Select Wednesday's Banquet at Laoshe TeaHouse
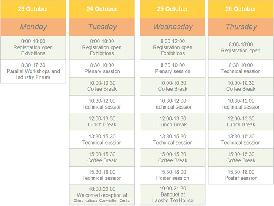This screenshot has width=274, height=206. coord(172,195)
